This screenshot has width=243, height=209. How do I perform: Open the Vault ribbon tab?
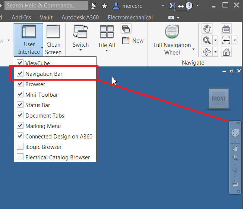click(x=46, y=18)
